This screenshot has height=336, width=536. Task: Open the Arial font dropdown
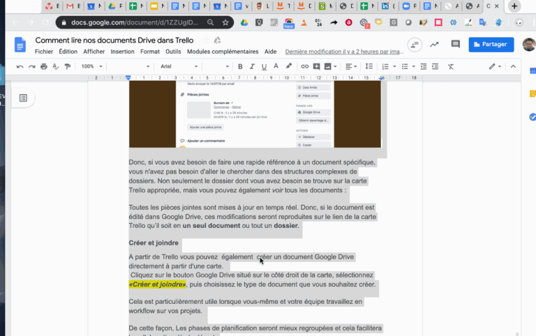click(x=179, y=67)
